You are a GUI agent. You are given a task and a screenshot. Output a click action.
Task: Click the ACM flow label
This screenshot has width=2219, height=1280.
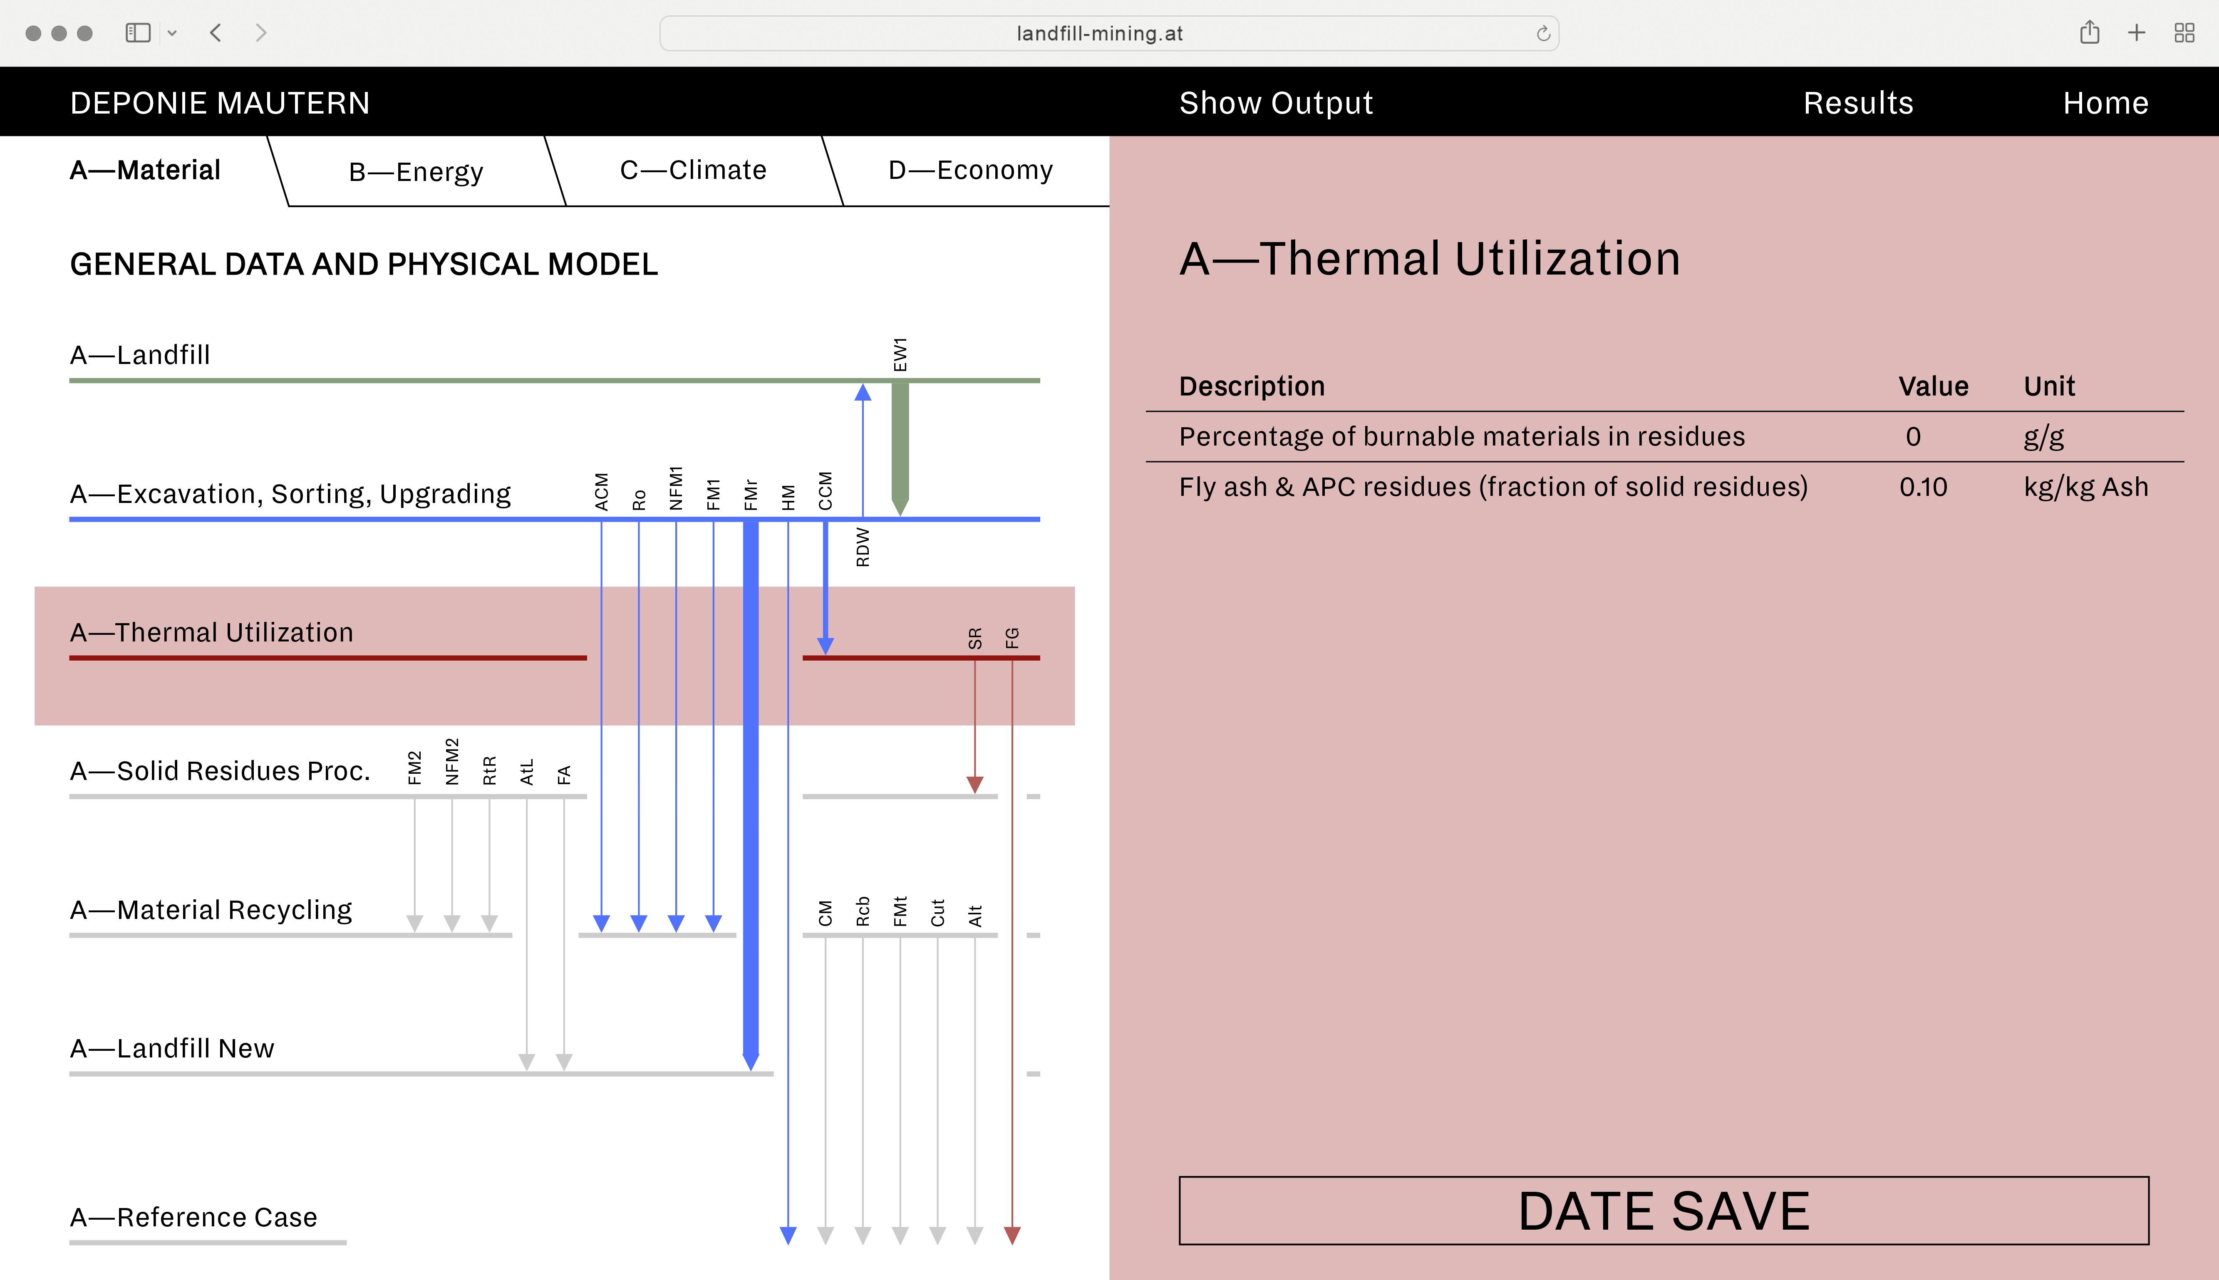(x=601, y=491)
